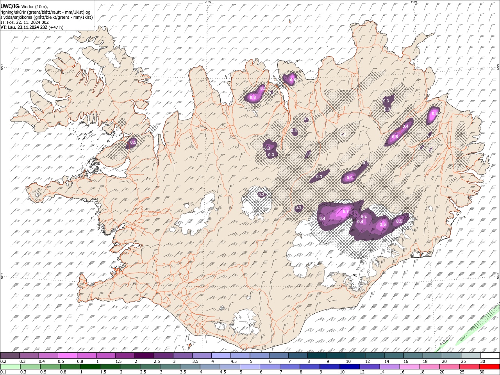The height and width of the screenshot is (375, 500).
Task: Pick the upper legend swatch starting at 0.8
Action: tap(86, 355)
